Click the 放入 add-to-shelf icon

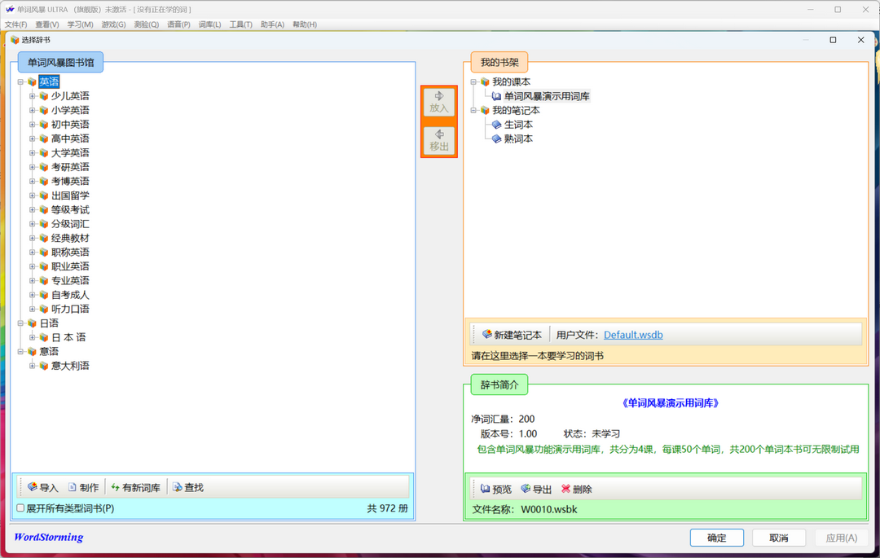coord(438,103)
